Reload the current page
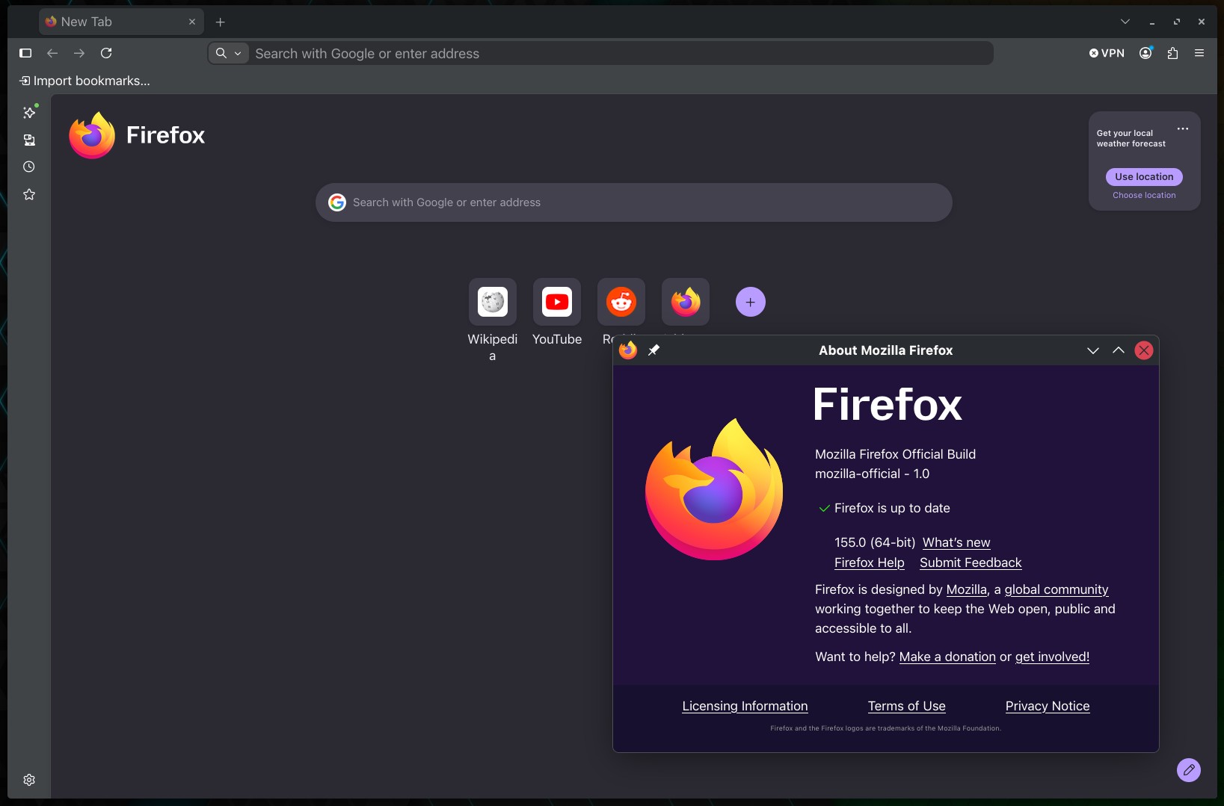Image resolution: width=1224 pixels, height=806 pixels. point(106,53)
